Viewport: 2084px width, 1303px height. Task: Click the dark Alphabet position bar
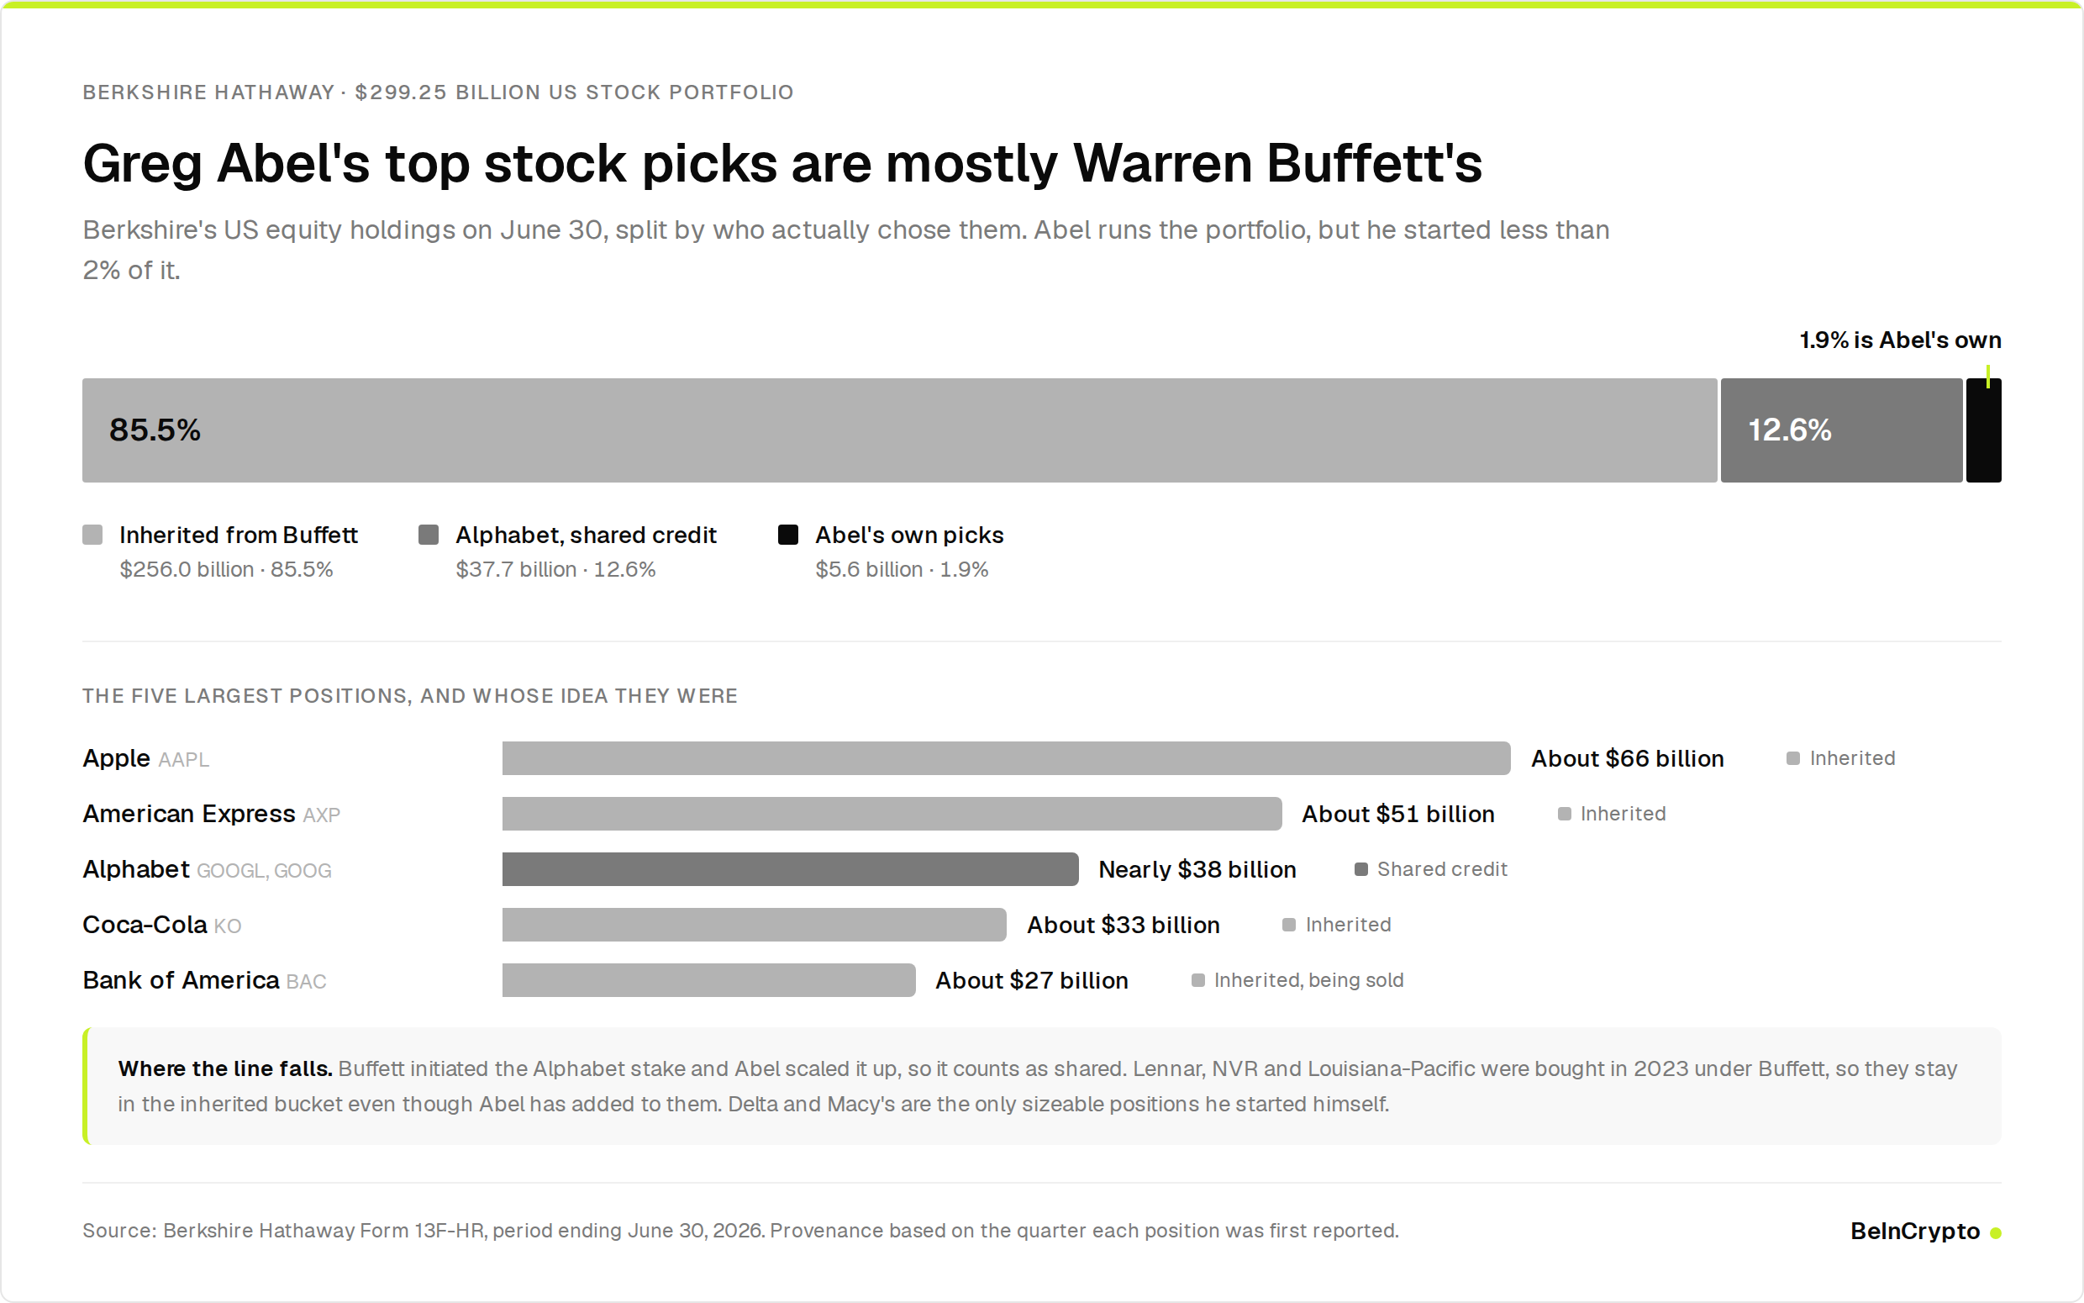pos(790,868)
